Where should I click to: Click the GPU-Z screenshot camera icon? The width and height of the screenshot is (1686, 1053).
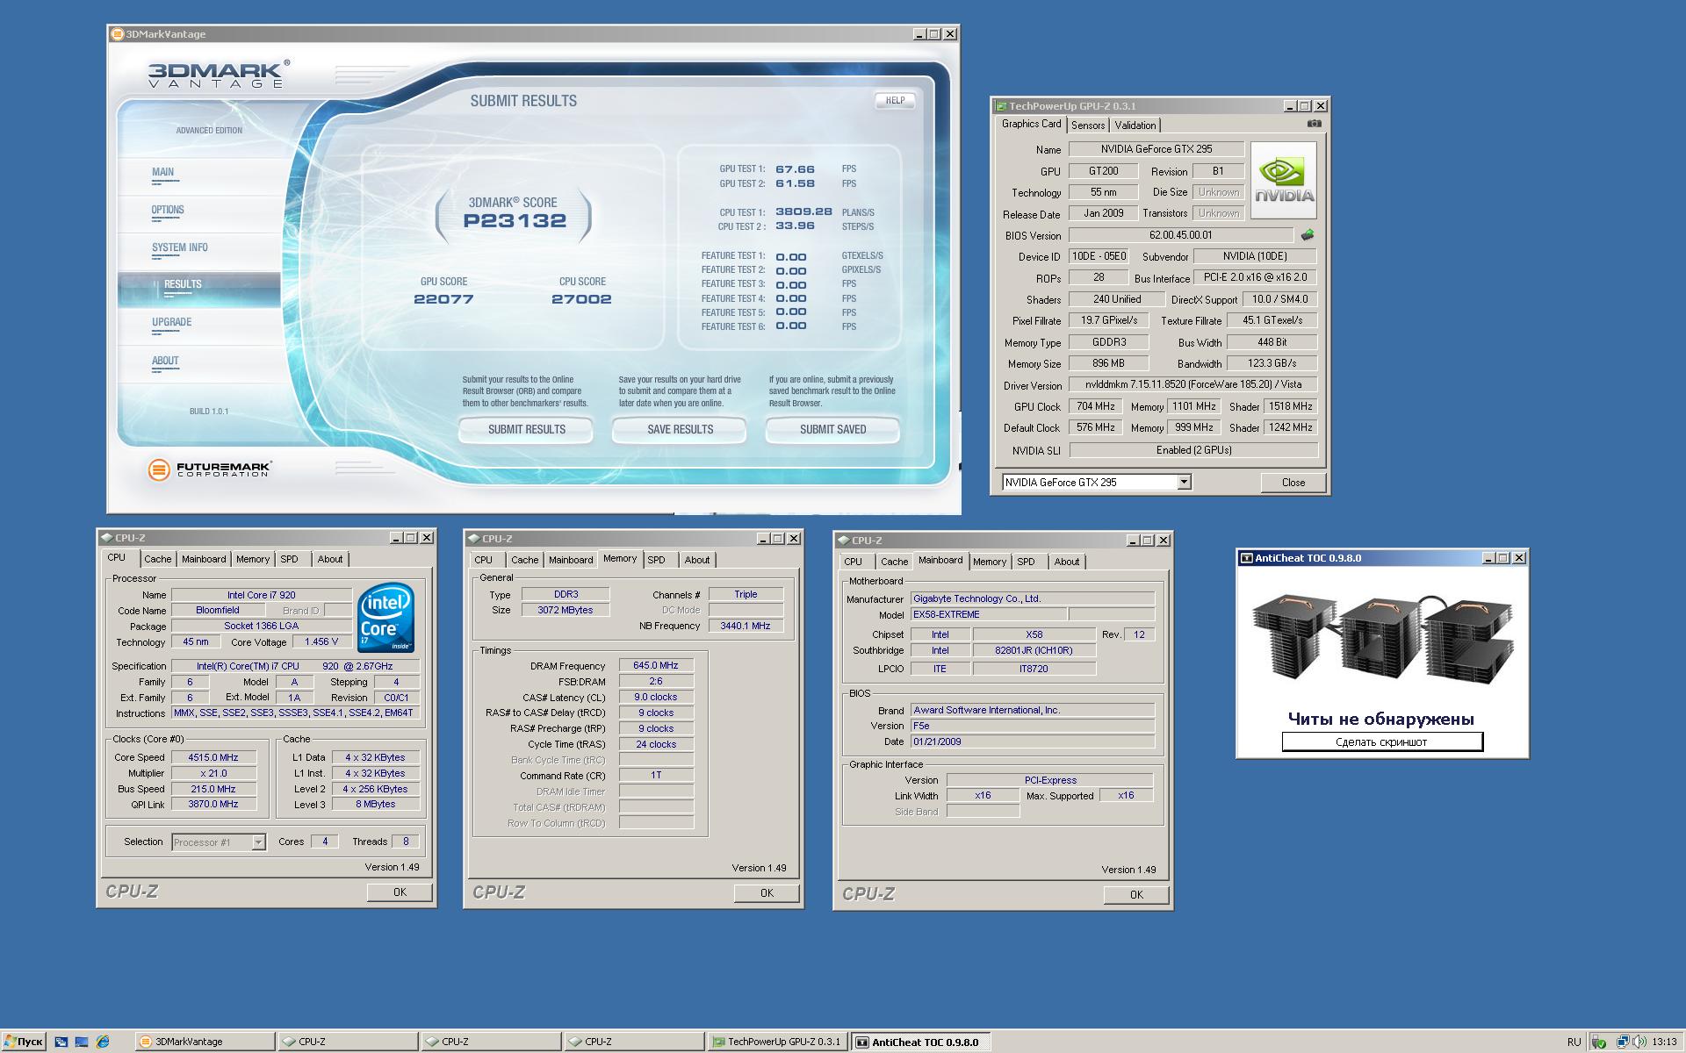1314,124
